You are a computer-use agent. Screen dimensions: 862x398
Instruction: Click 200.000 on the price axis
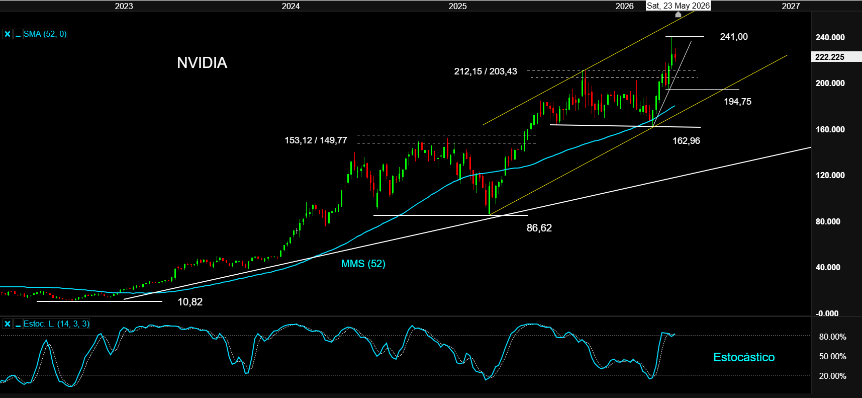pyautogui.click(x=830, y=83)
